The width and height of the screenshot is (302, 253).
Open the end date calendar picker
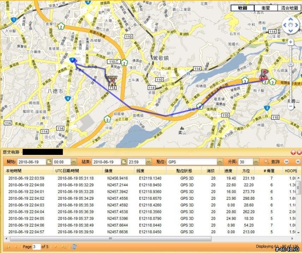[124, 162]
